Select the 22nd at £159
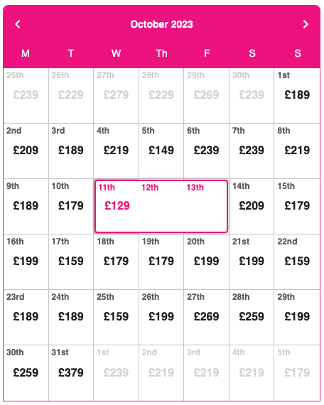324x405 pixels. point(297,261)
